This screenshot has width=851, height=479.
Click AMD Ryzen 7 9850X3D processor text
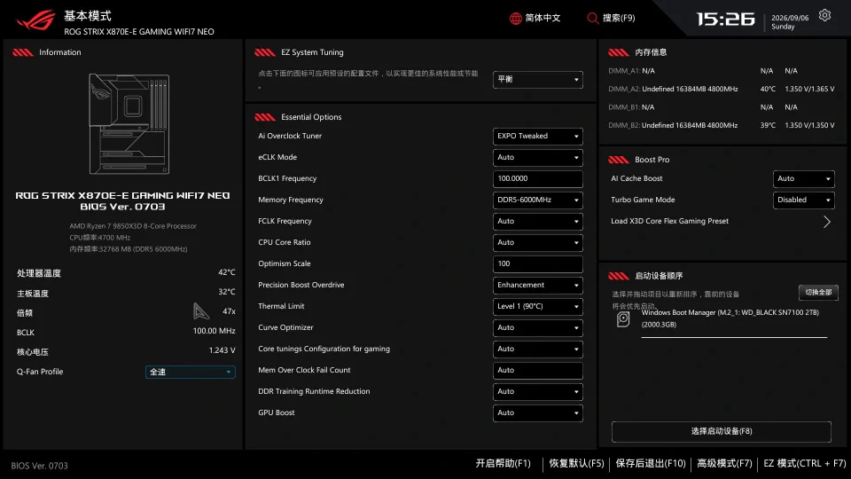click(x=133, y=226)
